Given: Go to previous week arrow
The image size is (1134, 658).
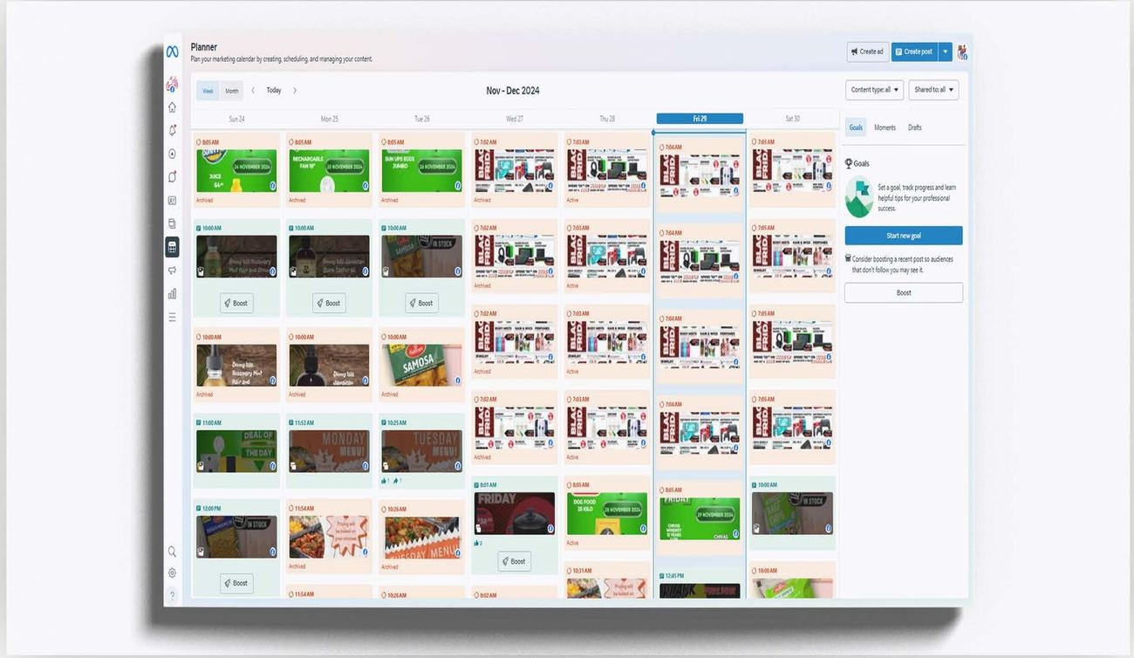Looking at the screenshot, I should pyautogui.click(x=253, y=91).
